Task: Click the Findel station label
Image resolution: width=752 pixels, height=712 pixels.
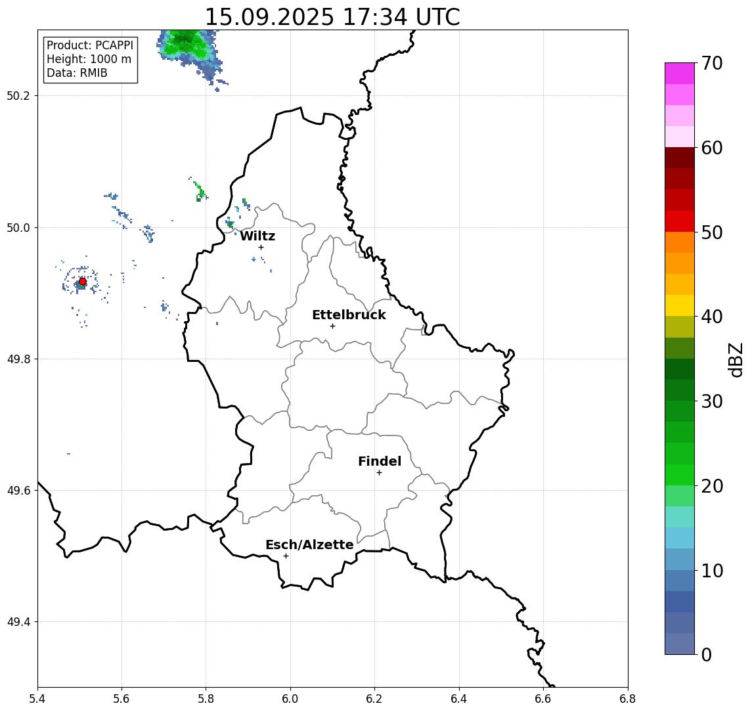Action: (380, 461)
